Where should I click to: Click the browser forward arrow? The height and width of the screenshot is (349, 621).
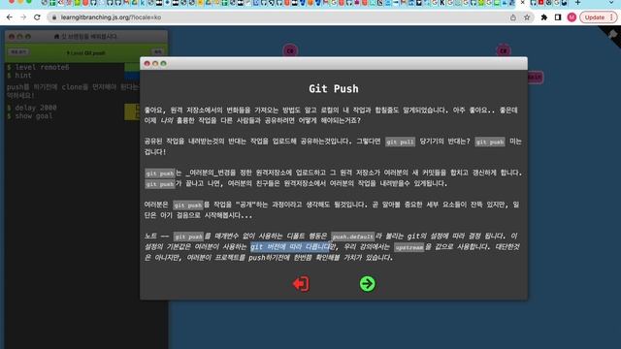(x=23, y=17)
